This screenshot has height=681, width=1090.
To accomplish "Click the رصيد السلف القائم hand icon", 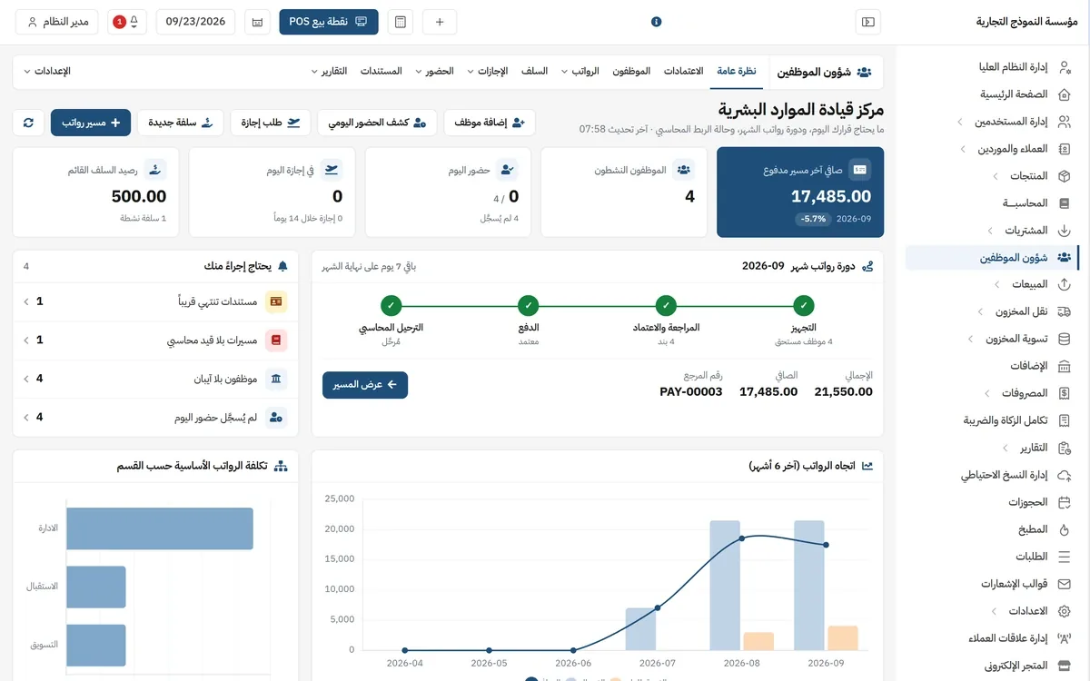I will (x=155, y=170).
